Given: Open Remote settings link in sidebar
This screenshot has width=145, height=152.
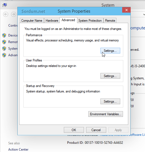Looking at the screenshot, I should coord(13,42).
